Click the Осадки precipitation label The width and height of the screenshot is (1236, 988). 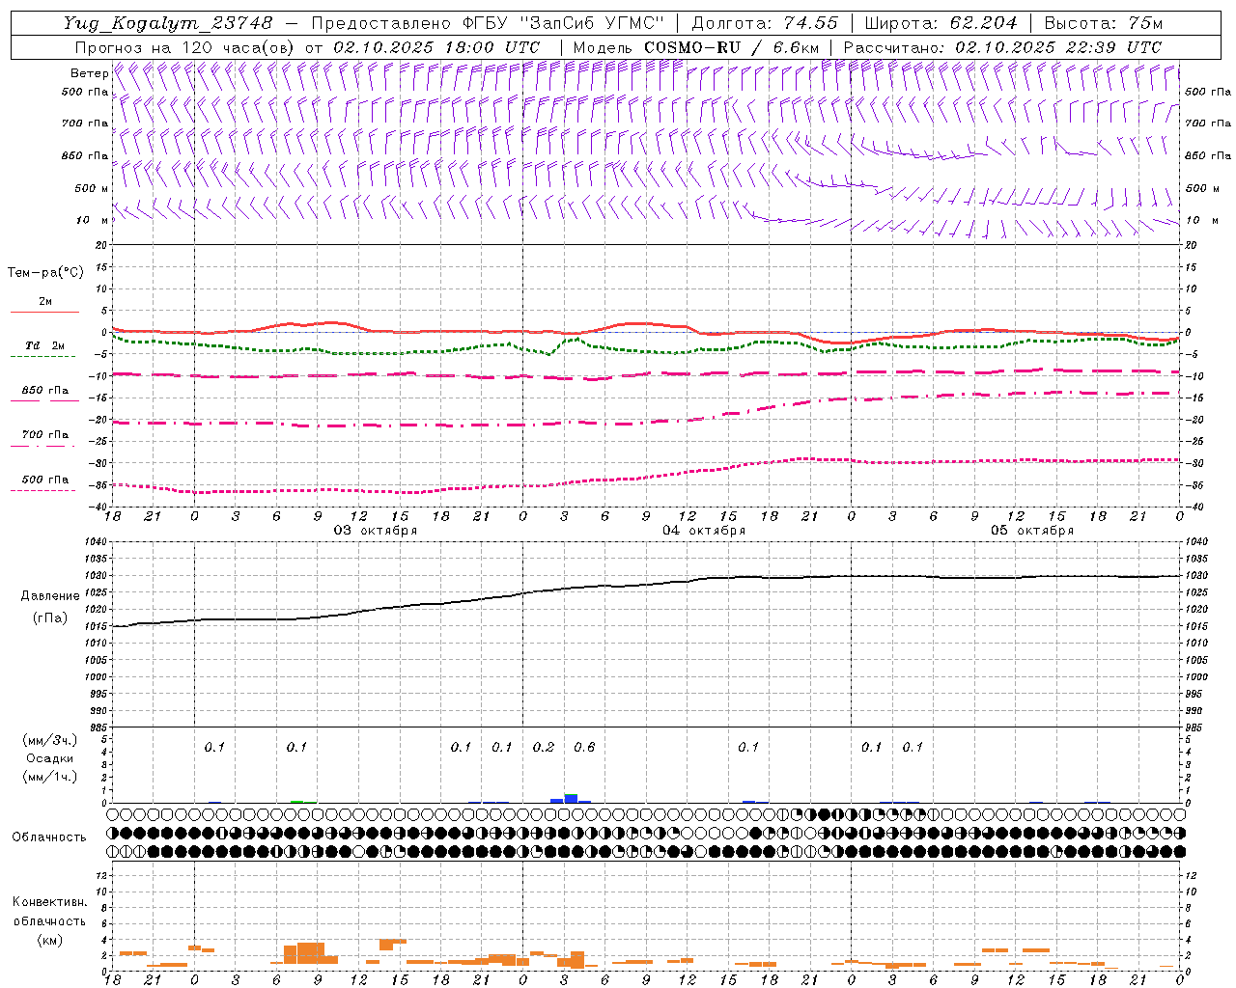point(50,758)
